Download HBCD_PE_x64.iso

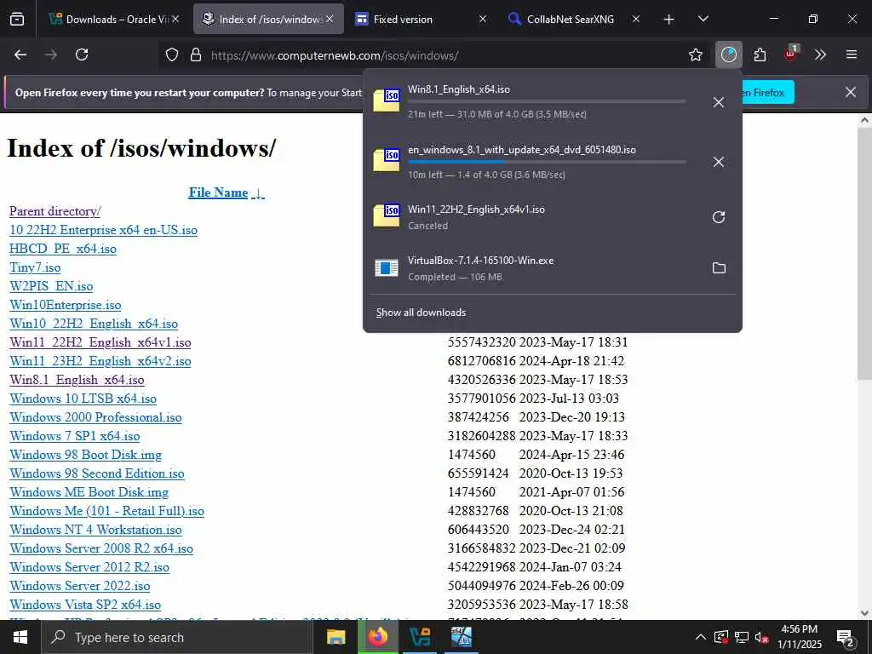pos(63,249)
